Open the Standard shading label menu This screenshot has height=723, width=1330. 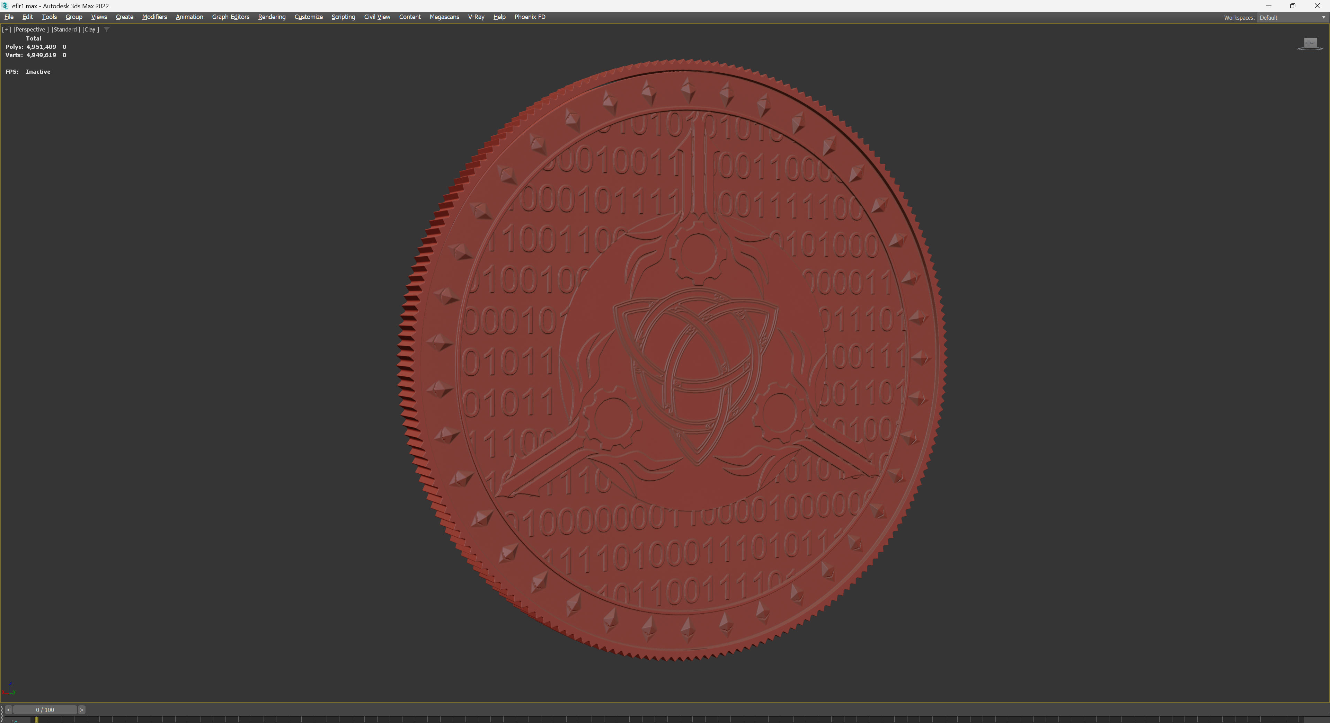[65, 29]
